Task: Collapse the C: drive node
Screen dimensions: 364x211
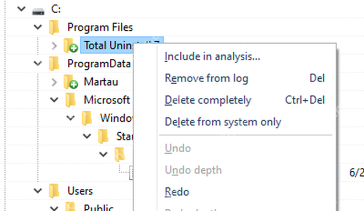Action: pos(22,9)
